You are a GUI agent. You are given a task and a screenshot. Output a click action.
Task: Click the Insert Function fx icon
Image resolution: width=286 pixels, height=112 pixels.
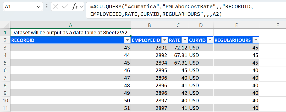click(x=75, y=7)
